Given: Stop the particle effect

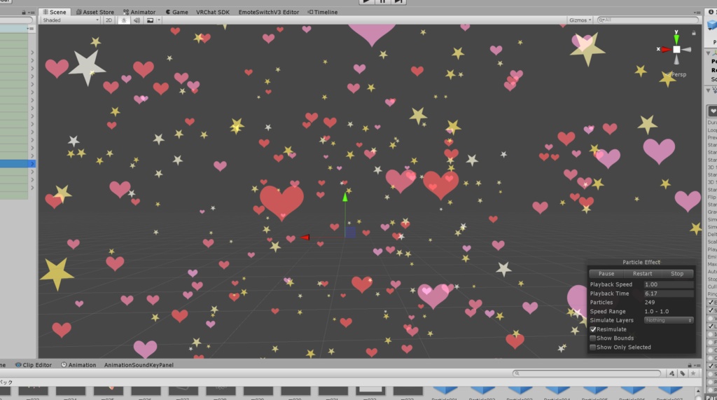Looking at the screenshot, I should [x=677, y=274].
